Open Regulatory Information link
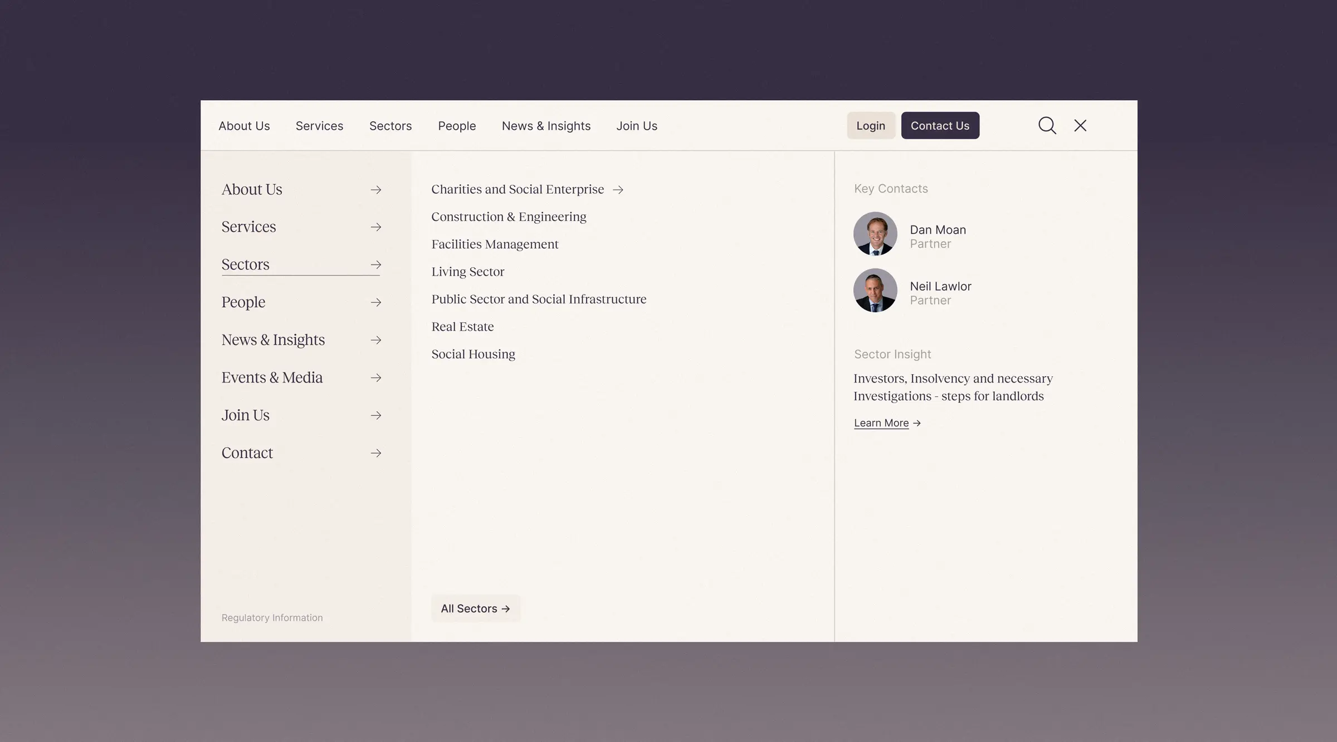 click(272, 618)
